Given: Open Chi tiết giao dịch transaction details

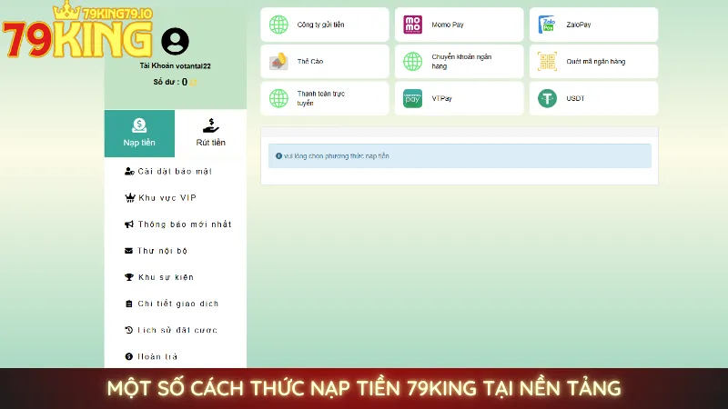Looking at the screenshot, I should click(x=178, y=304).
